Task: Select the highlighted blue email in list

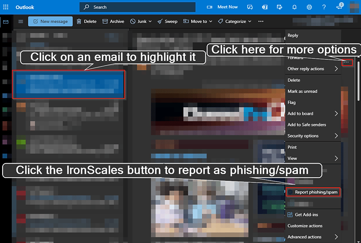Action: tap(69, 85)
